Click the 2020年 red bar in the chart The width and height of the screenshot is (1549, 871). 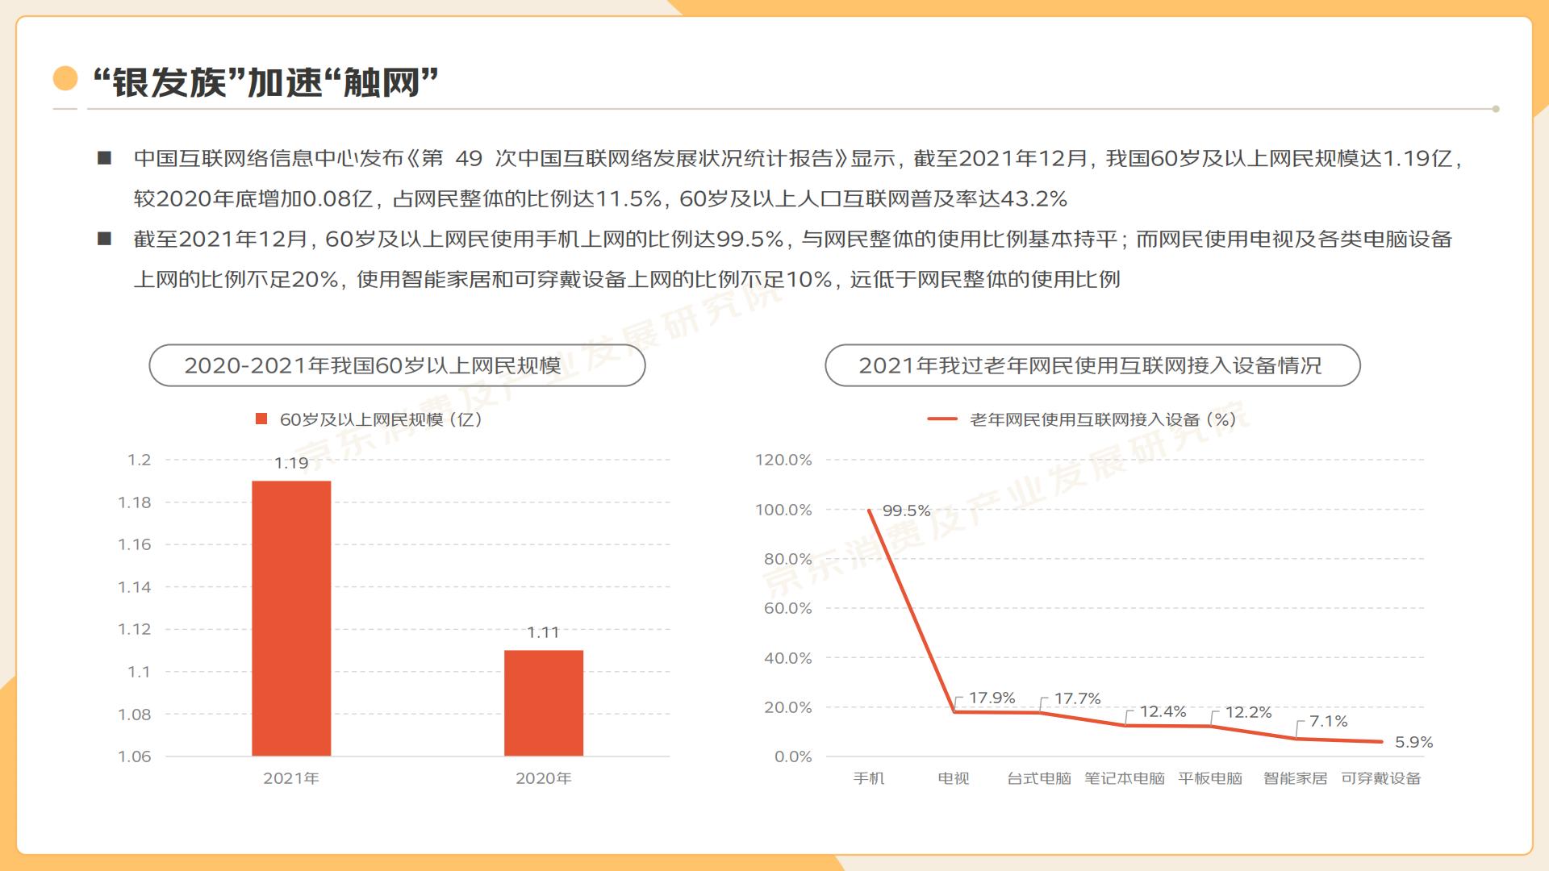543,703
